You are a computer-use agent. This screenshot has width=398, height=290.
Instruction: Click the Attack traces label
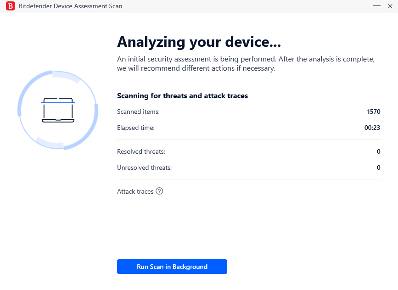click(135, 191)
